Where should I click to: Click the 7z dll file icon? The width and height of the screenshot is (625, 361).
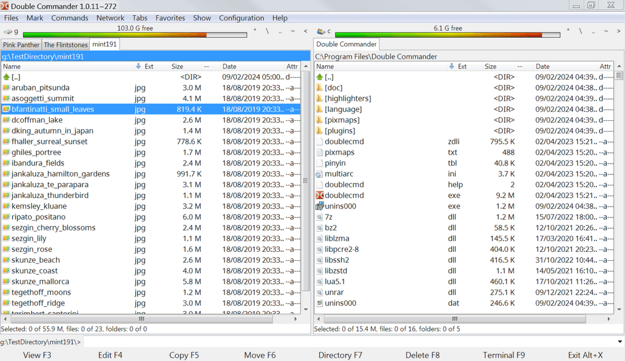click(319, 217)
